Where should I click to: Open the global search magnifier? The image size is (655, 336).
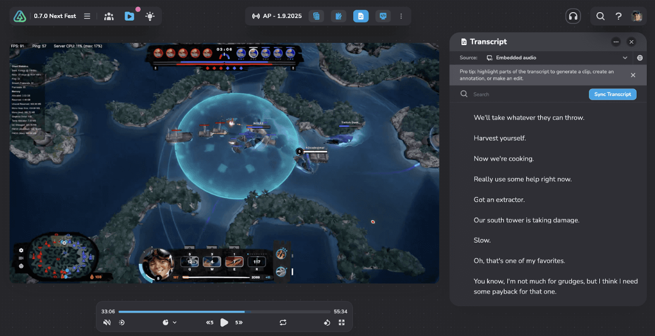pos(601,16)
